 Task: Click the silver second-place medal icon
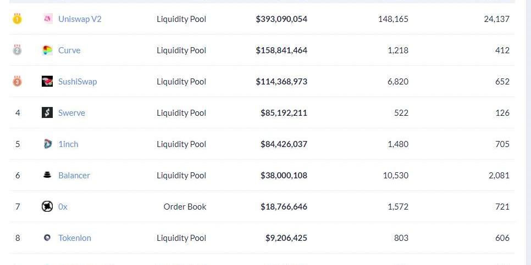click(x=17, y=50)
